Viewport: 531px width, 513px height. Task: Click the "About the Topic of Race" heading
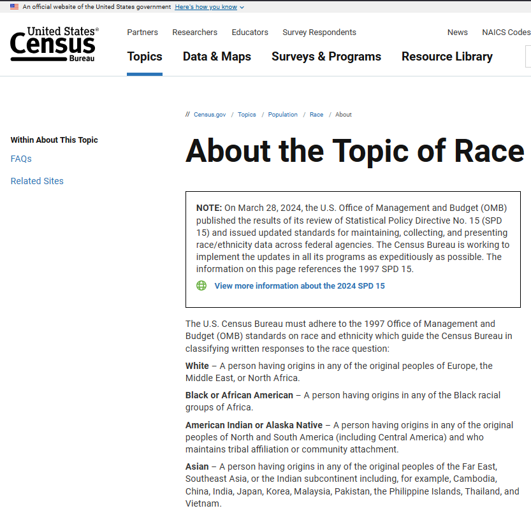tap(355, 151)
